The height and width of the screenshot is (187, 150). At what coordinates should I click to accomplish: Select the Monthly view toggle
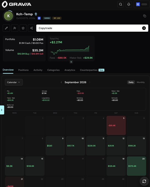click(x=141, y=82)
